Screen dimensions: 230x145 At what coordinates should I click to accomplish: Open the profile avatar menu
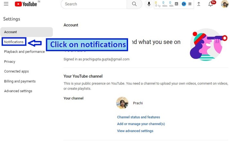pyautogui.click(x=225, y=4)
